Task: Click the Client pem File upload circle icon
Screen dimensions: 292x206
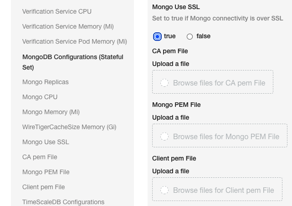Action: [164, 190]
